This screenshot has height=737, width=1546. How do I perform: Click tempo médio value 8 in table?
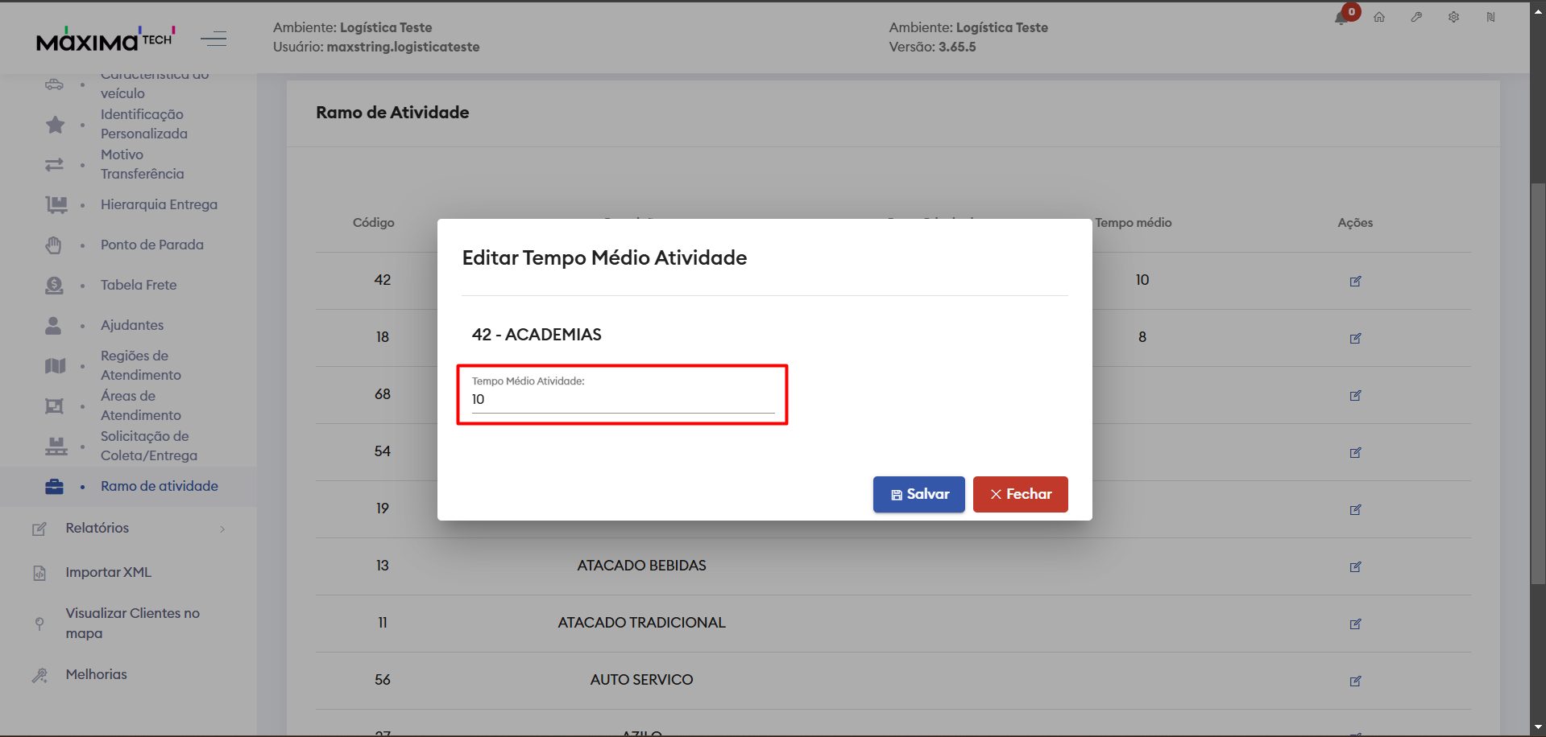(1142, 337)
